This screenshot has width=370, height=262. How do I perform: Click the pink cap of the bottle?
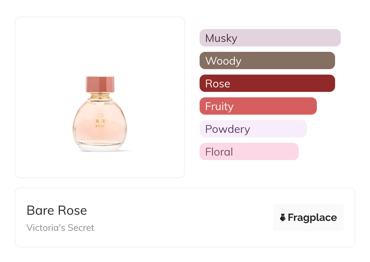(x=100, y=84)
